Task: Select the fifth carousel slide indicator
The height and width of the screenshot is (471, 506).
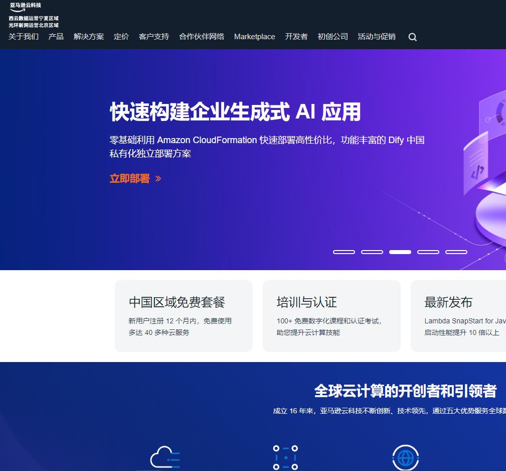Action: point(456,252)
